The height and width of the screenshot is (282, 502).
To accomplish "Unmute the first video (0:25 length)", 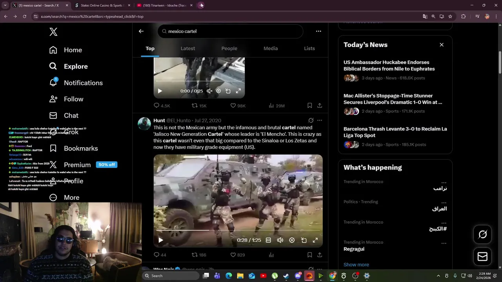I will point(209,91).
